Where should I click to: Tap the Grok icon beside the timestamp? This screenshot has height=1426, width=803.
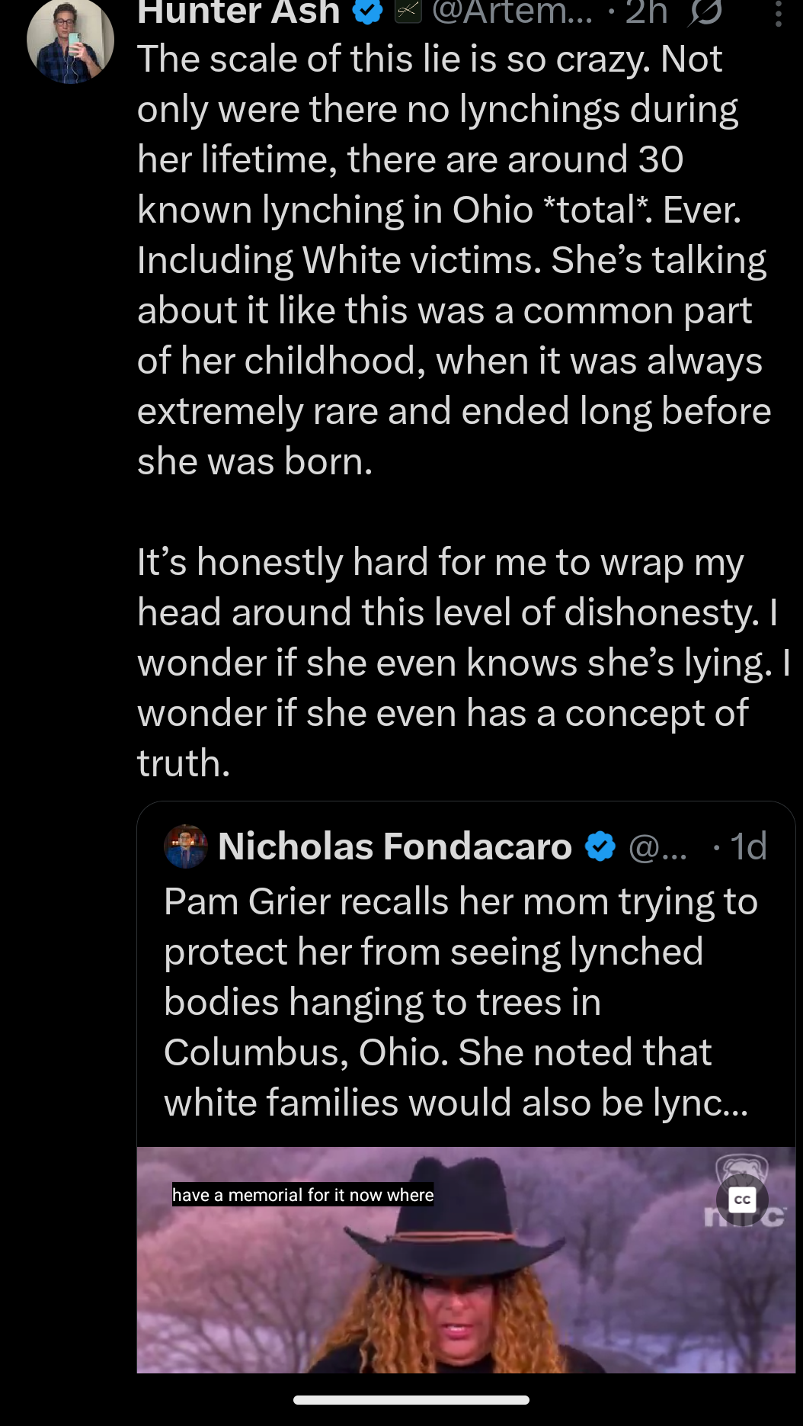[705, 12]
